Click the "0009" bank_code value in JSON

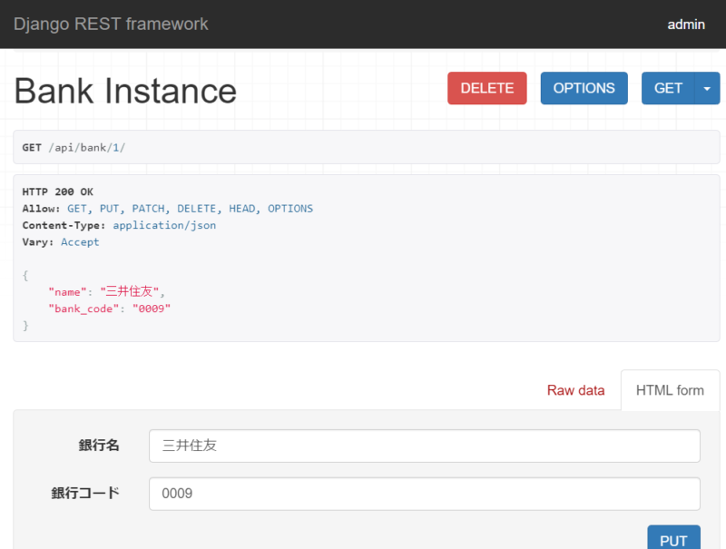152,309
